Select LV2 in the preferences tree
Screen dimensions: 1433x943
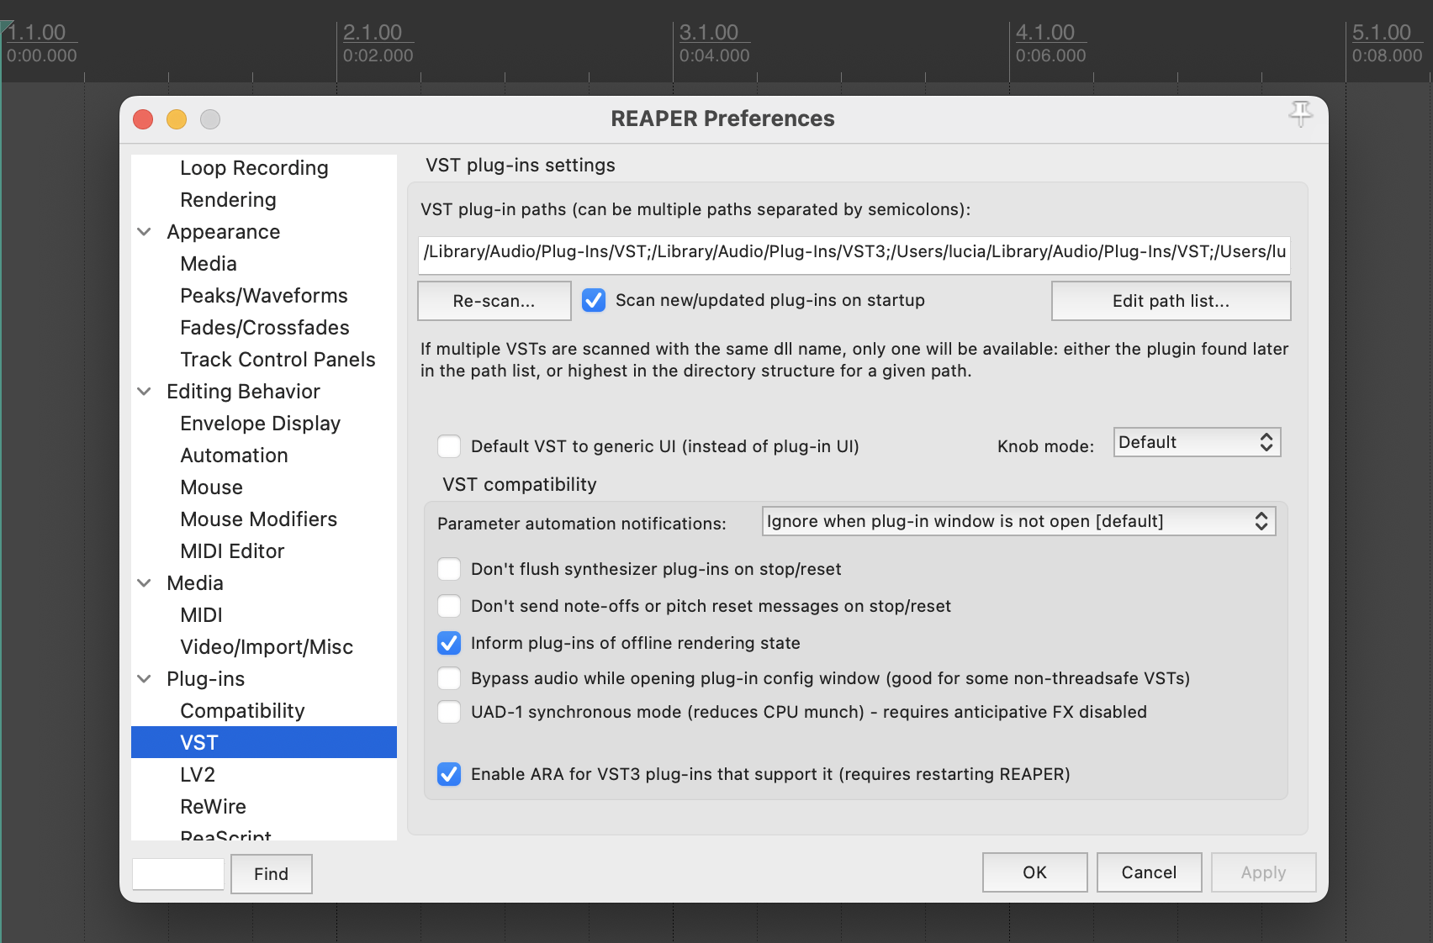click(198, 775)
